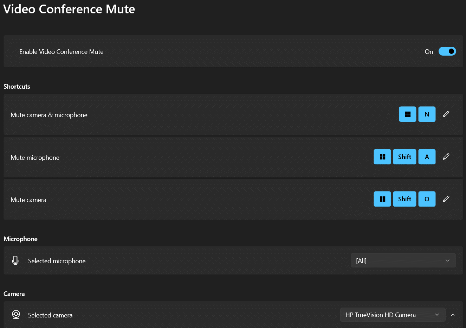466x328 pixels.
Task: Click the Enable Video Conference Mute label
Action: (61, 52)
